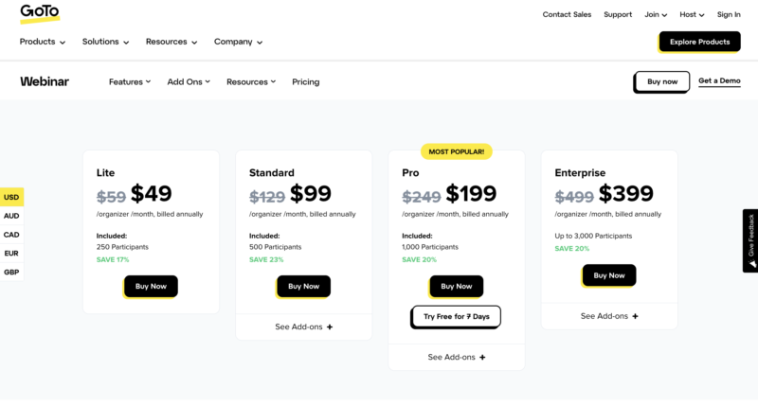Buy the Lite plan now
The image size is (758, 406).
(151, 287)
